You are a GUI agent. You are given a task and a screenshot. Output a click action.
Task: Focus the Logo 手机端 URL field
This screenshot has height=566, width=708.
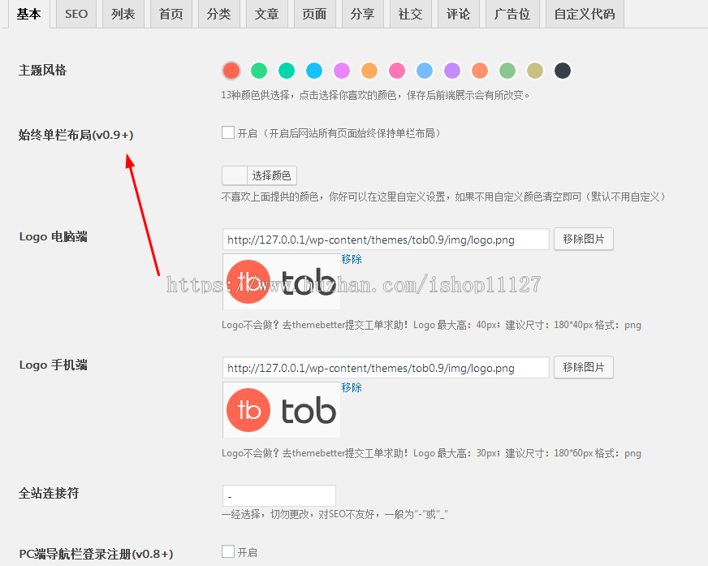[x=386, y=368]
